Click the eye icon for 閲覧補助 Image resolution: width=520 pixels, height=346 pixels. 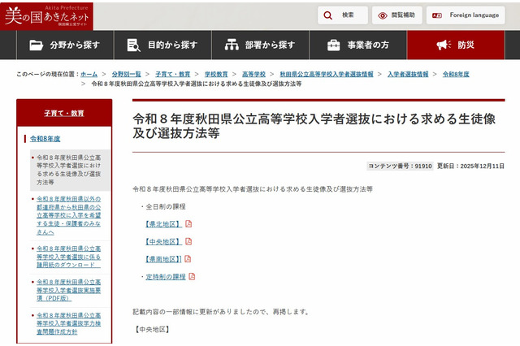[x=383, y=15]
